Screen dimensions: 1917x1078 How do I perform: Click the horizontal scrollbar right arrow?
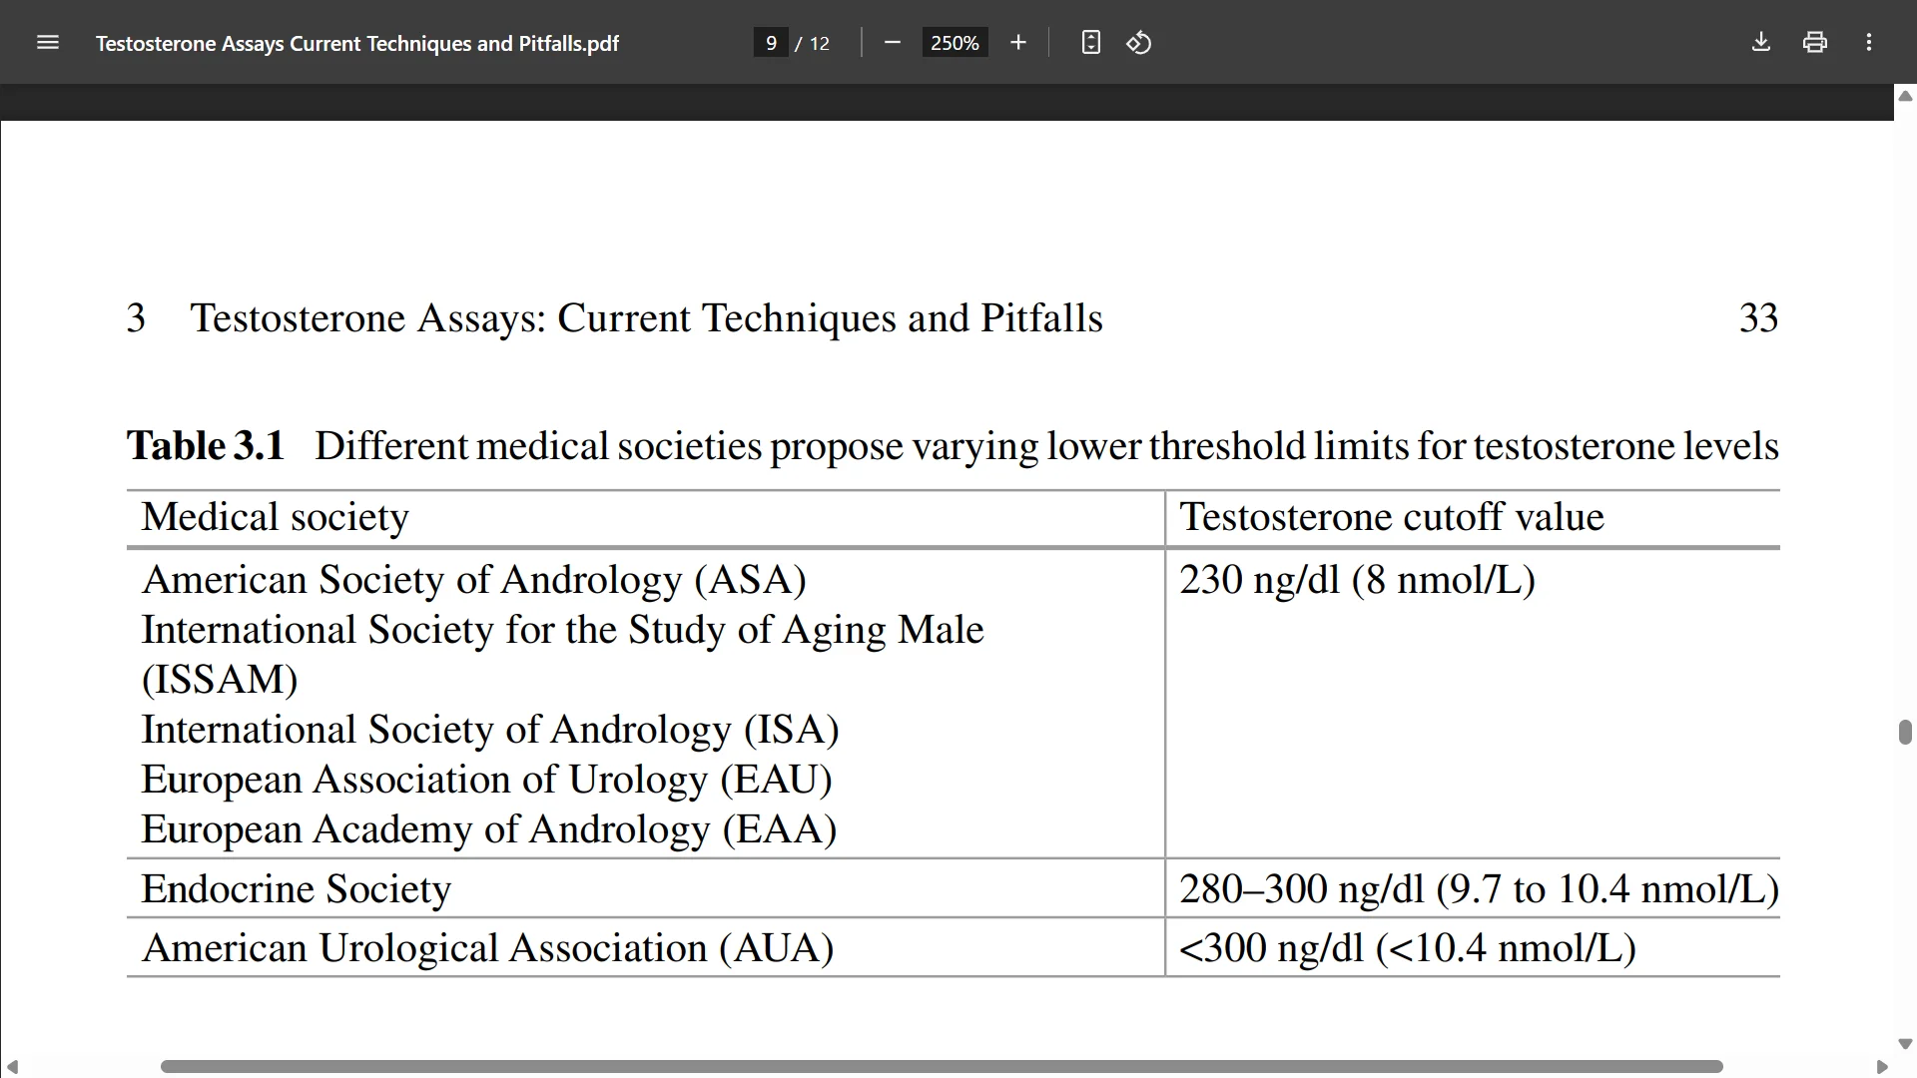(x=1882, y=1067)
